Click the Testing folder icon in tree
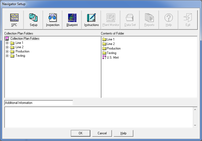The height and width of the screenshot is (141, 202). pos(12,56)
